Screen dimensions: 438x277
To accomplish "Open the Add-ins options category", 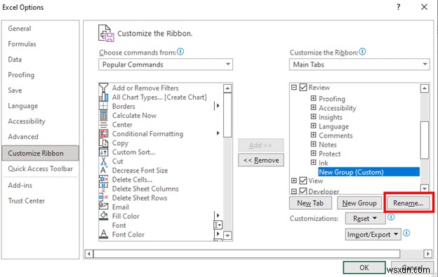I will pos(20,185).
